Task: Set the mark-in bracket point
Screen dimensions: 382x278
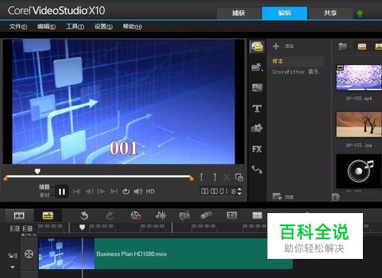Action: click(202, 177)
